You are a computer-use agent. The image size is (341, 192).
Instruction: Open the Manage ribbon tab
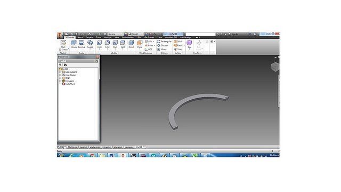click(x=108, y=37)
